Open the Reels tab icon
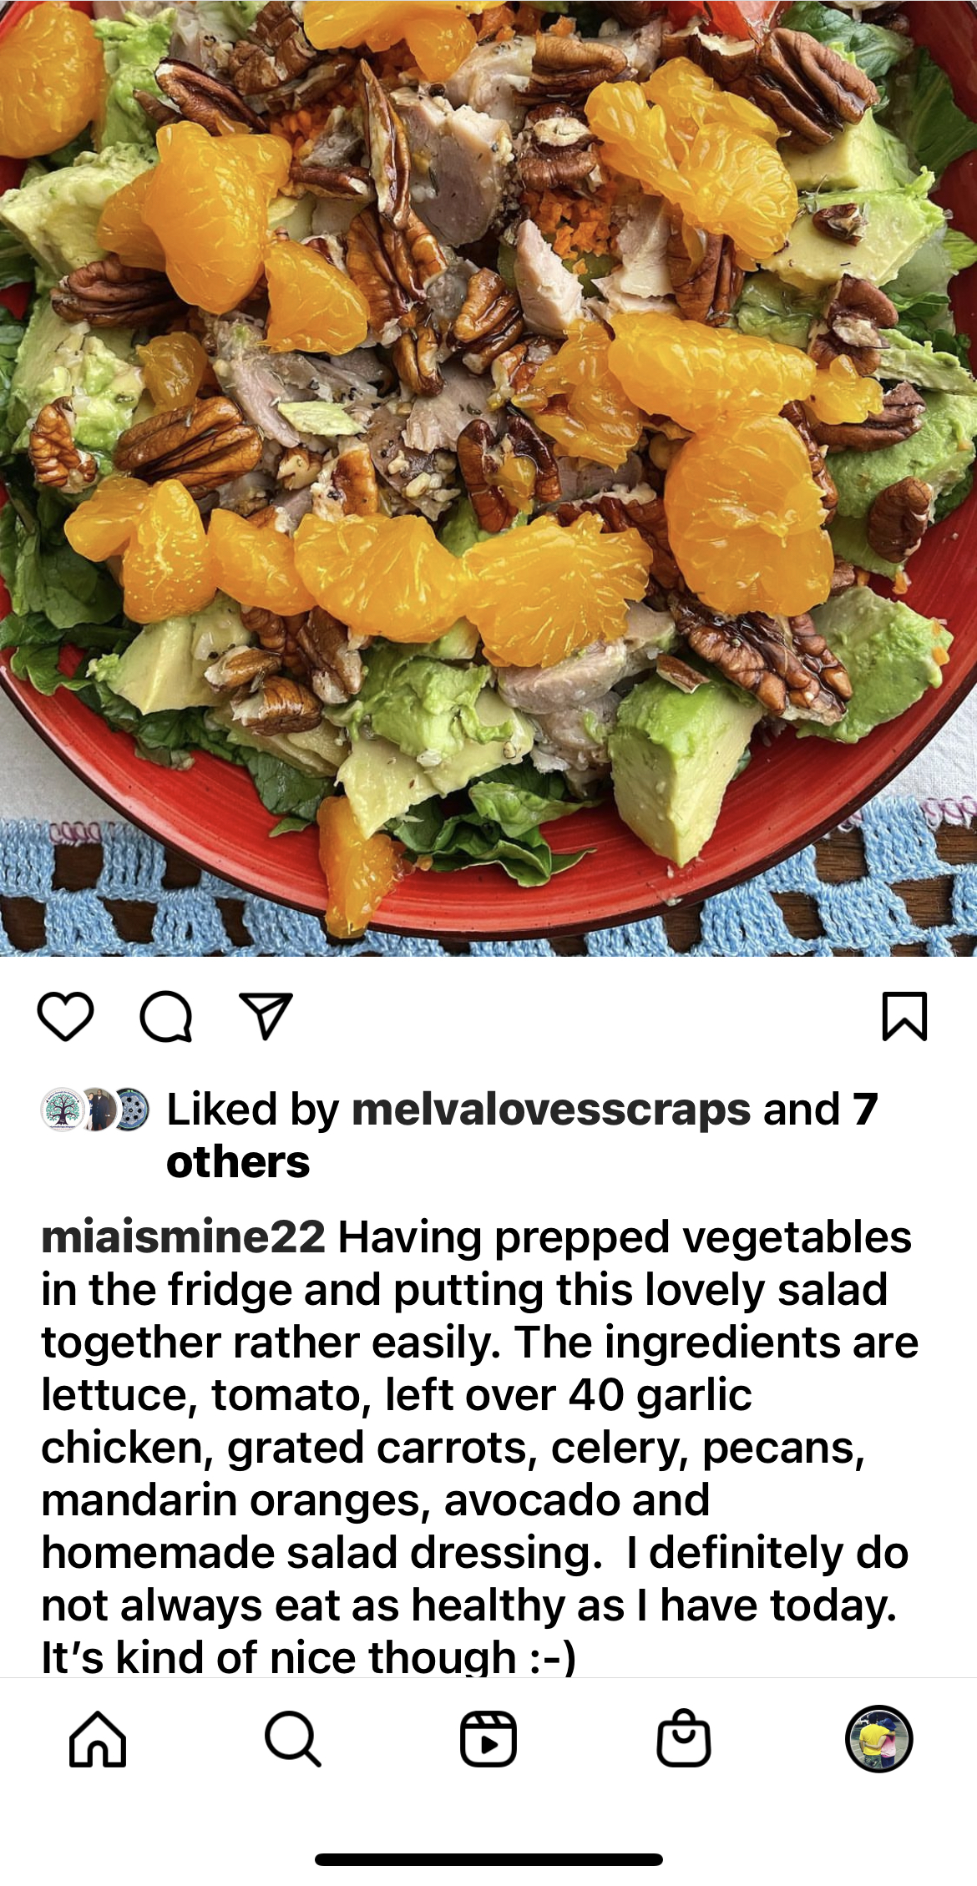The width and height of the screenshot is (977, 1886). click(488, 1738)
